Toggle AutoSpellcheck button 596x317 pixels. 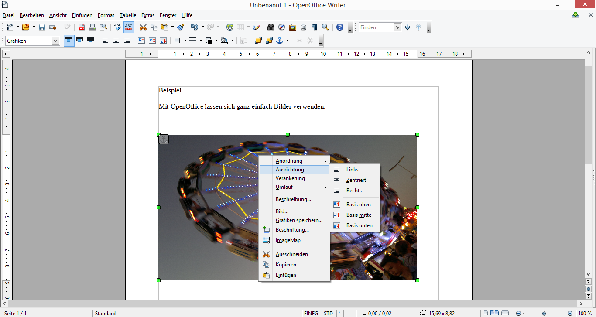coord(129,27)
